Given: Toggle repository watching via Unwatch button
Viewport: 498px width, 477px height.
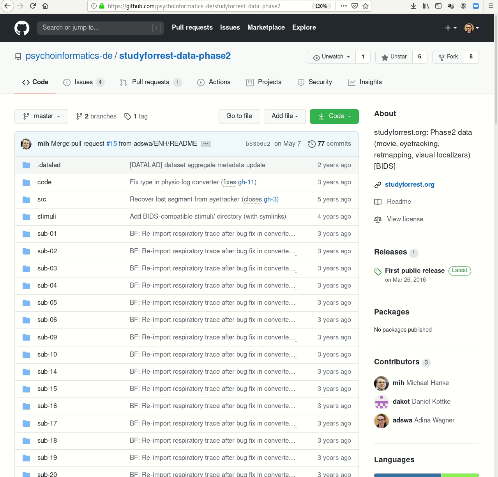Looking at the screenshot, I should tap(331, 57).
